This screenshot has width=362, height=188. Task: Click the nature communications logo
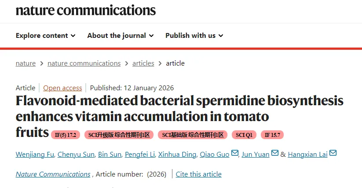pos(86,10)
